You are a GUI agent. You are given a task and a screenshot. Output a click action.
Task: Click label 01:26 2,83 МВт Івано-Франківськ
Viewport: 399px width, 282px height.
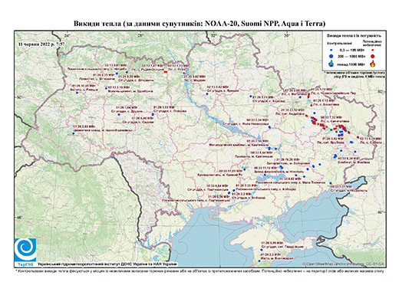tap(103, 128)
